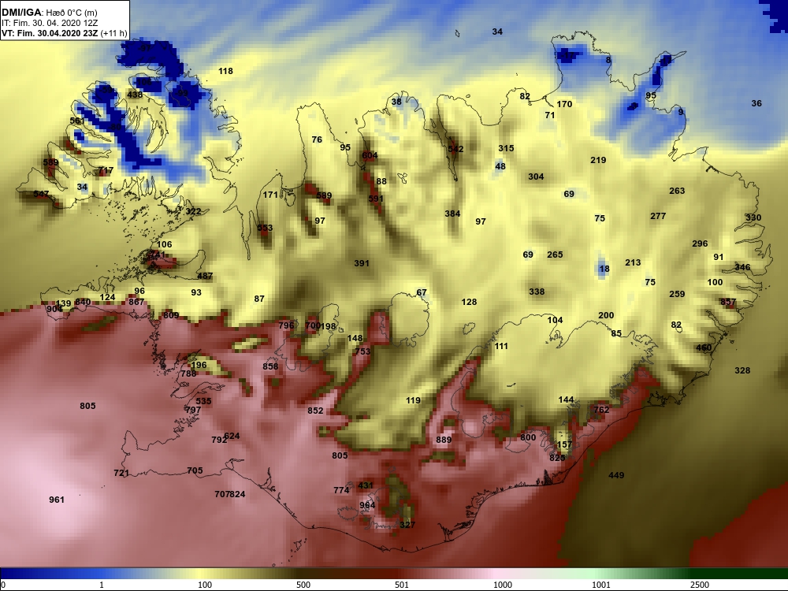
Task: Click the 330 value on the east coast
Action: [753, 217]
